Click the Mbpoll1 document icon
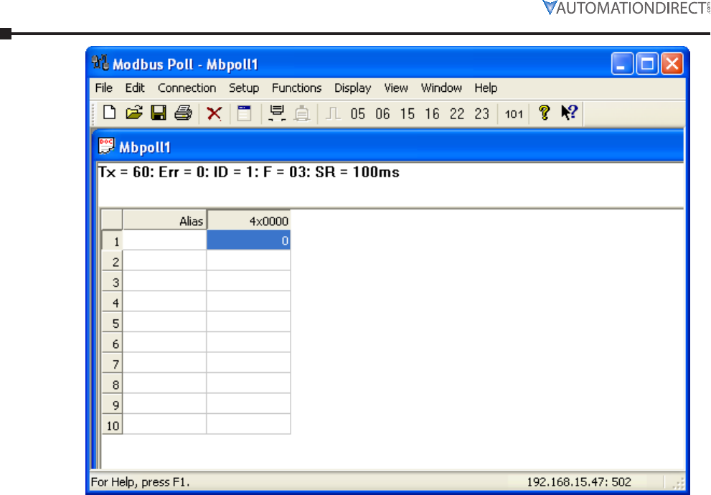This screenshot has height=495, width=711. pyautogui.click(x=106, y=146)
